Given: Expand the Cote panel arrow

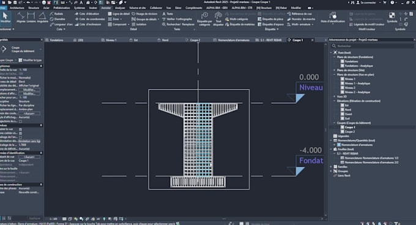Looking at the screenshot, I should tap(64, 29).
